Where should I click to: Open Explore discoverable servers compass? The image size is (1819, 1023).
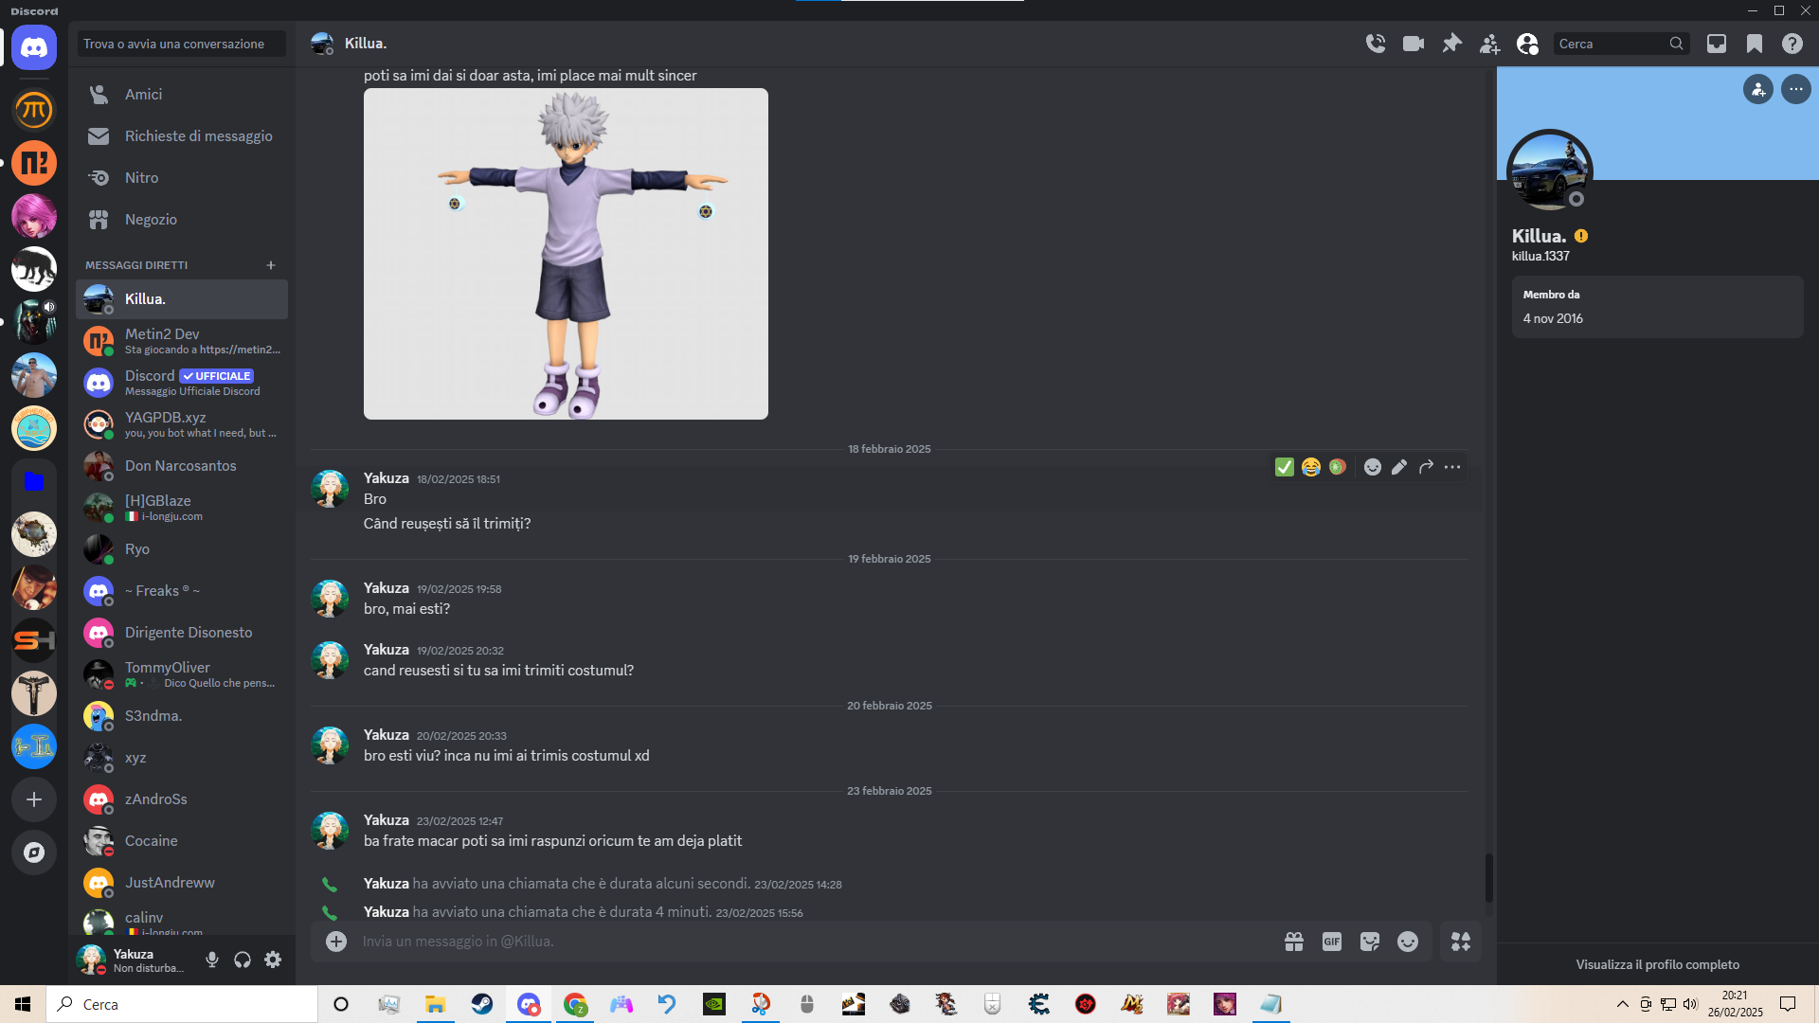point(34,852)
